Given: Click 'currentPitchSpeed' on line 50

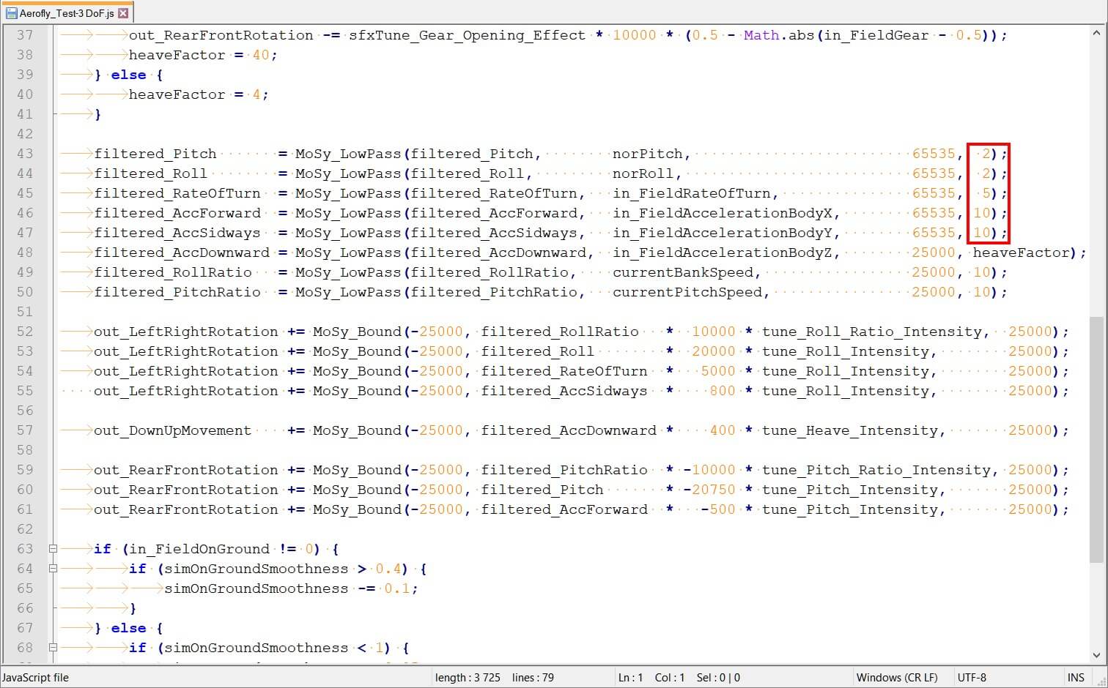Looking at the screenshot, I should tap(687, 292).
